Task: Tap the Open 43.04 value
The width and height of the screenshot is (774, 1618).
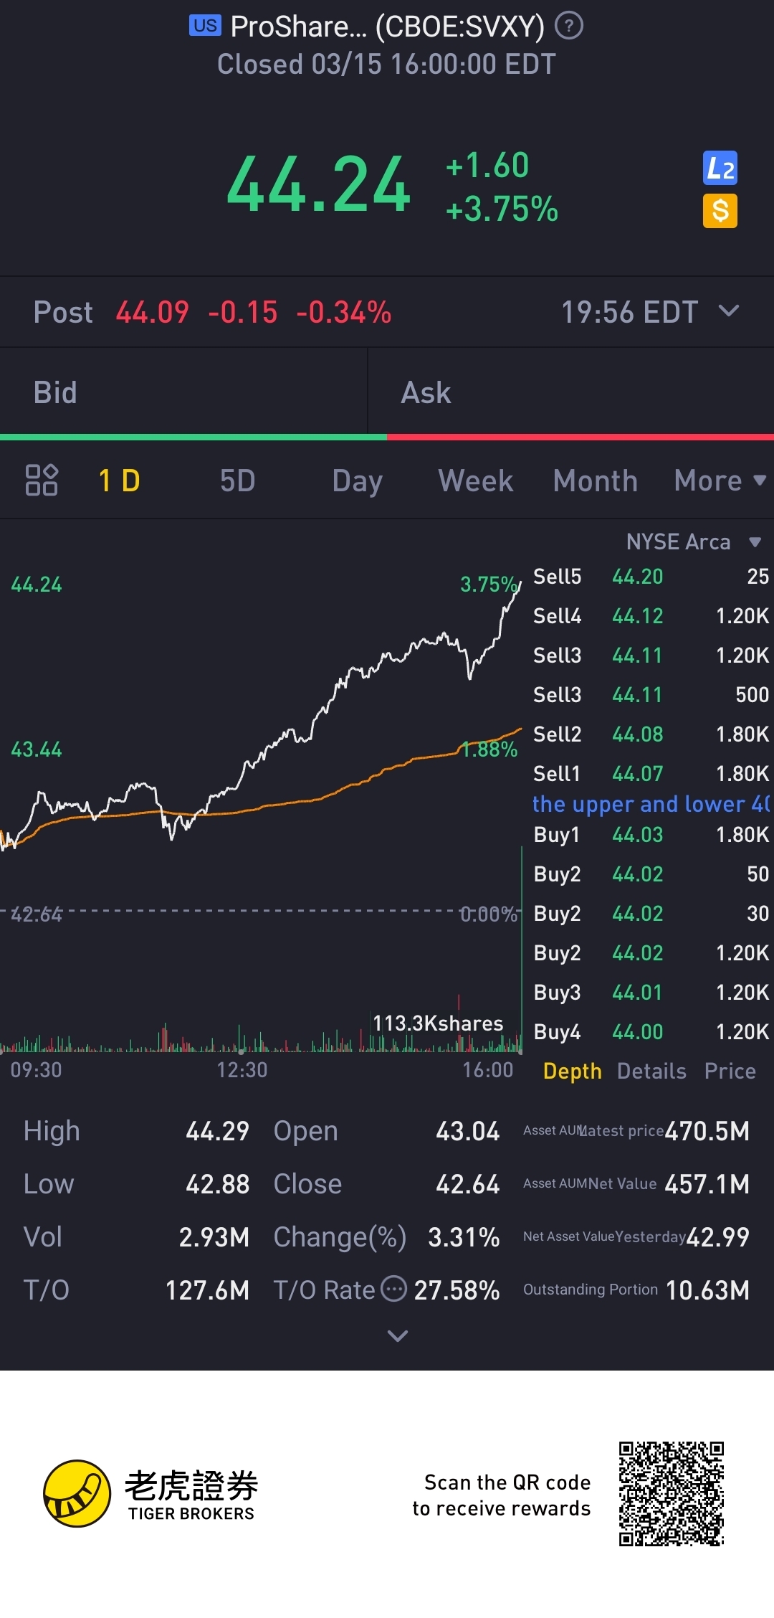Action: point(467,1131)
